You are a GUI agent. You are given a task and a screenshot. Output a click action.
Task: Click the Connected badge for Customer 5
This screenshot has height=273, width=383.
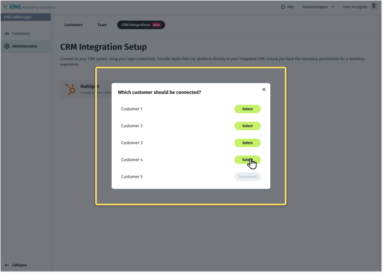coord(247,177)
